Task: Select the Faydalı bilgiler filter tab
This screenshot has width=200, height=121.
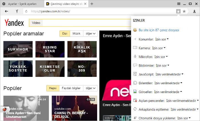Action: (71, 88)
